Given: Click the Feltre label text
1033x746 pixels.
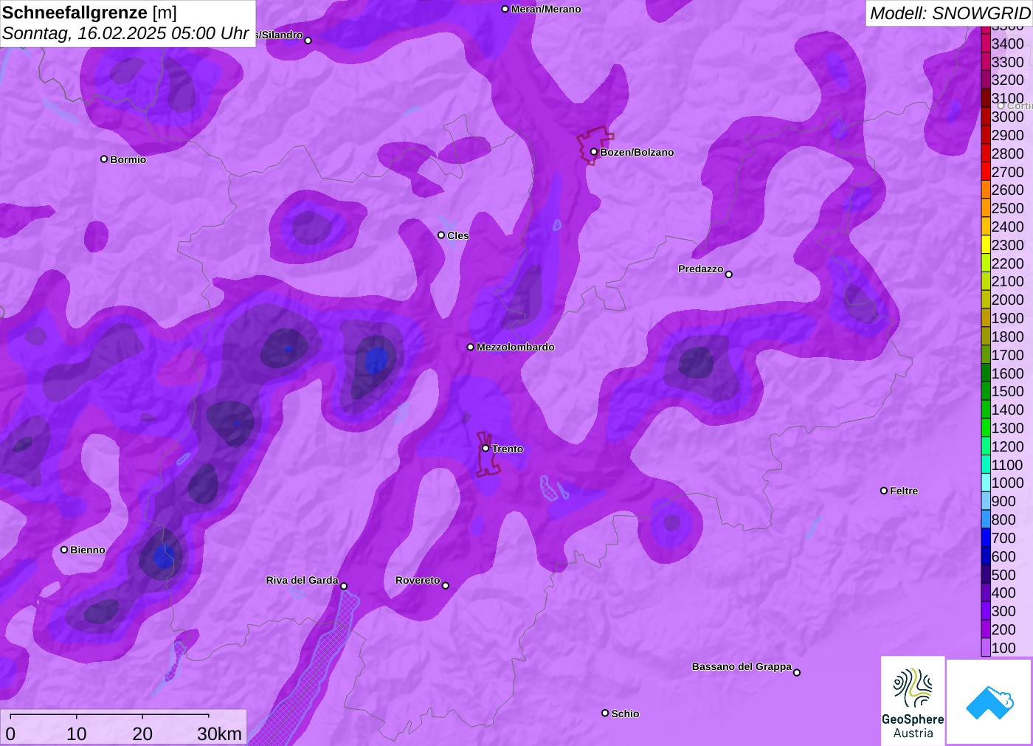Looking at the screenshot, I should coord(904,491).
